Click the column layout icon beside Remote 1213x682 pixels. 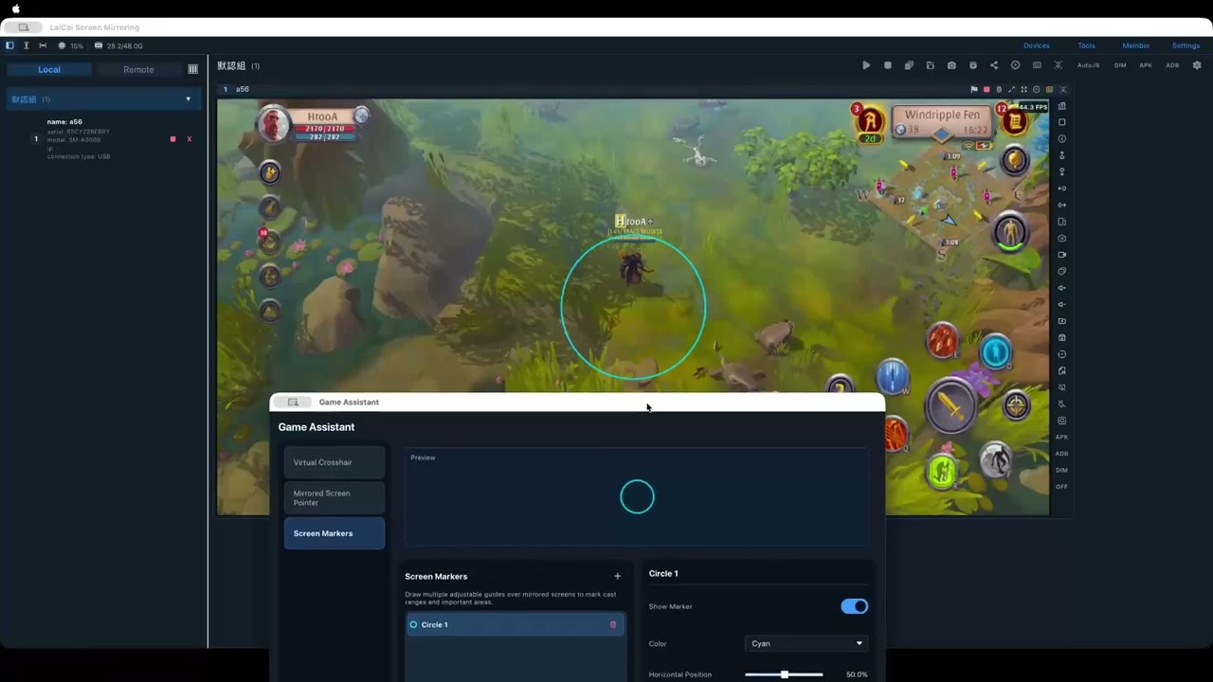(x=193, y=69)
